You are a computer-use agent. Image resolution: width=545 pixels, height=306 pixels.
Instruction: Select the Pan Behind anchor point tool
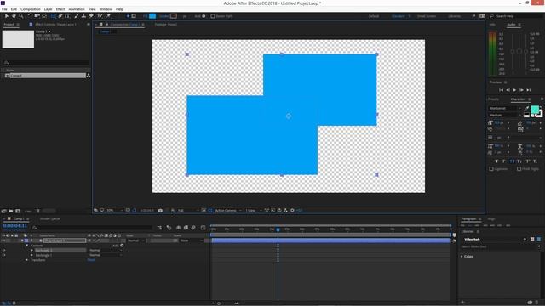click(x=44, y=16)
